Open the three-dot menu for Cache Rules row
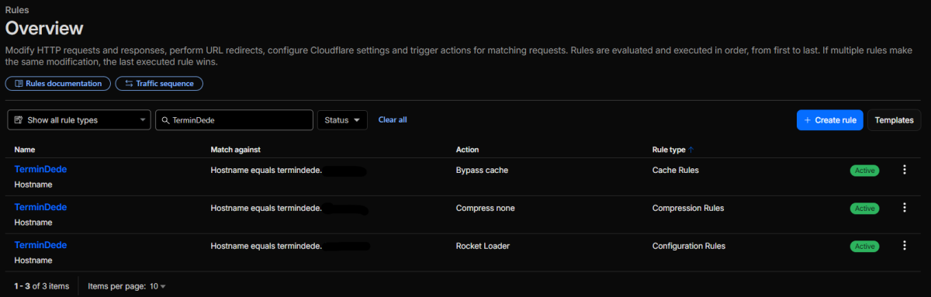Viewport: 931px width, 297px height. tap(904, 170)
